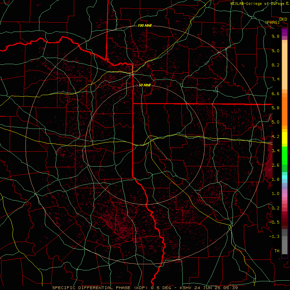Pick the orange segment of the color bar

point(285,111)
